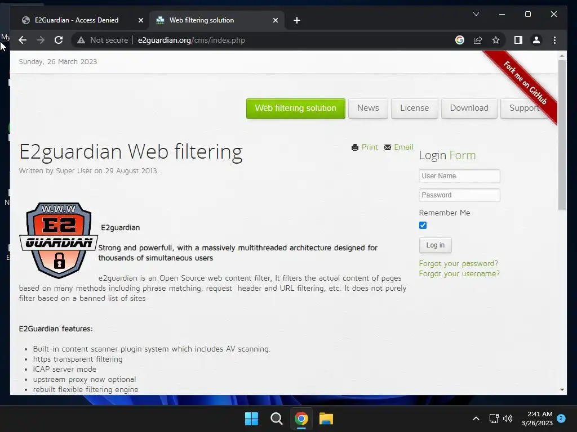Image resolution: width=577 pixels, height=432 pixels.
Task: Focus the Password field
Action: pyautogui.click(x=459, y=195)
